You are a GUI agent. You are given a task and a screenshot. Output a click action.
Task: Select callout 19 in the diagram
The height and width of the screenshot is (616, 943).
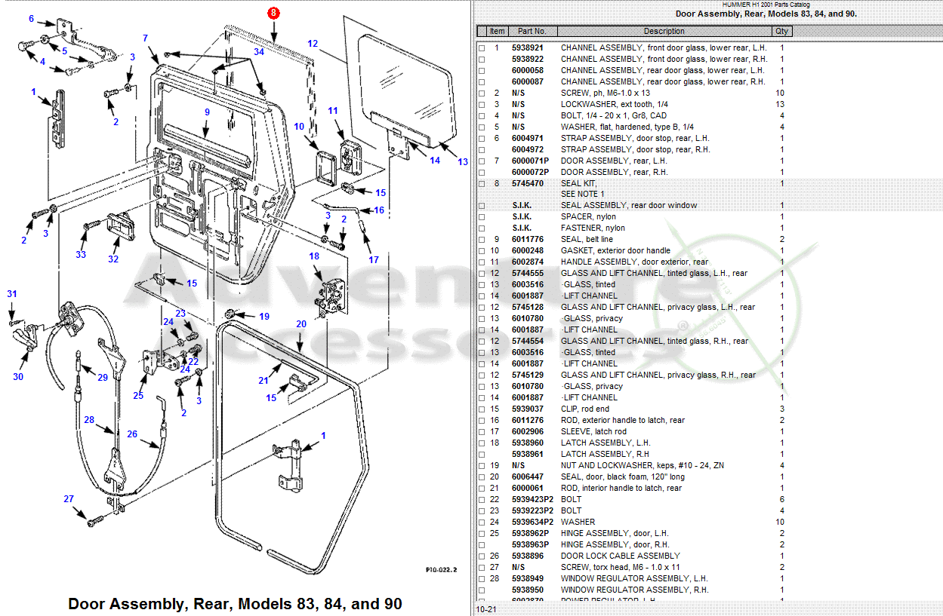coord(263,317)
